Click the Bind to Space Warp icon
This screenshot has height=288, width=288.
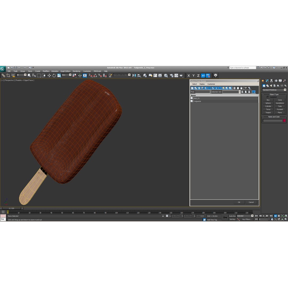[x=13, y=75]
